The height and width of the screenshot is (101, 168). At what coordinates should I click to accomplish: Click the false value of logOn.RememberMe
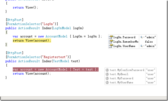click(x=149, y=42)
